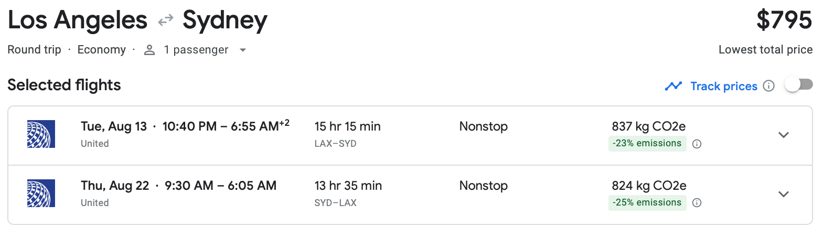Click the price trend graph icon
This screenshot has width=834, height=237.
click(673, 86)
